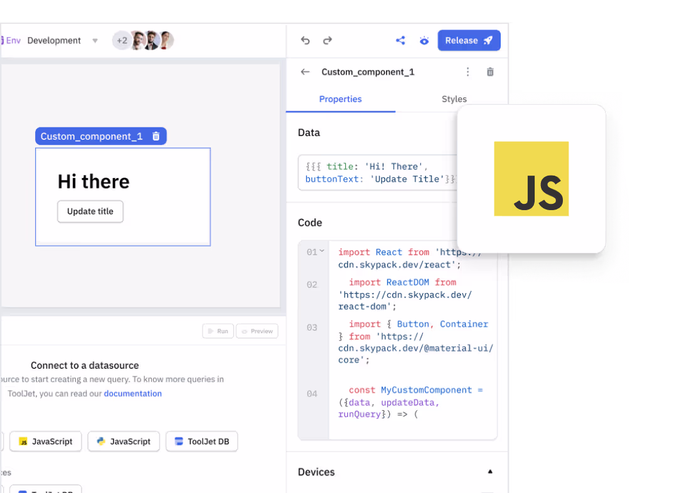Select the ToolJet DB datasource
The width and height of the screenshot is (689, 493).
coord(201,442)
